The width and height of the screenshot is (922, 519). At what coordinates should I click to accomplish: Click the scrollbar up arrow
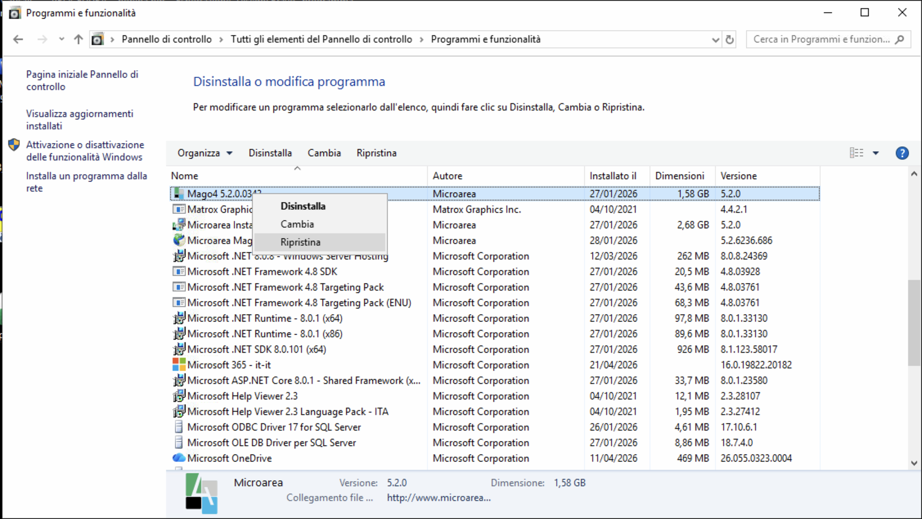914,174
